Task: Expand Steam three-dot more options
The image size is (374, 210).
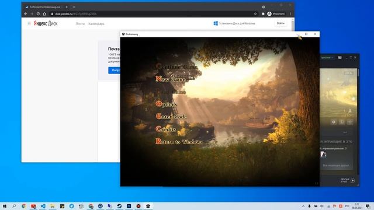Action: (345, 132)
